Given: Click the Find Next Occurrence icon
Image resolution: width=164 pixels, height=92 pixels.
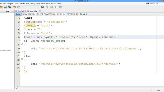Looking at the screenshot, I should point(48,14).
